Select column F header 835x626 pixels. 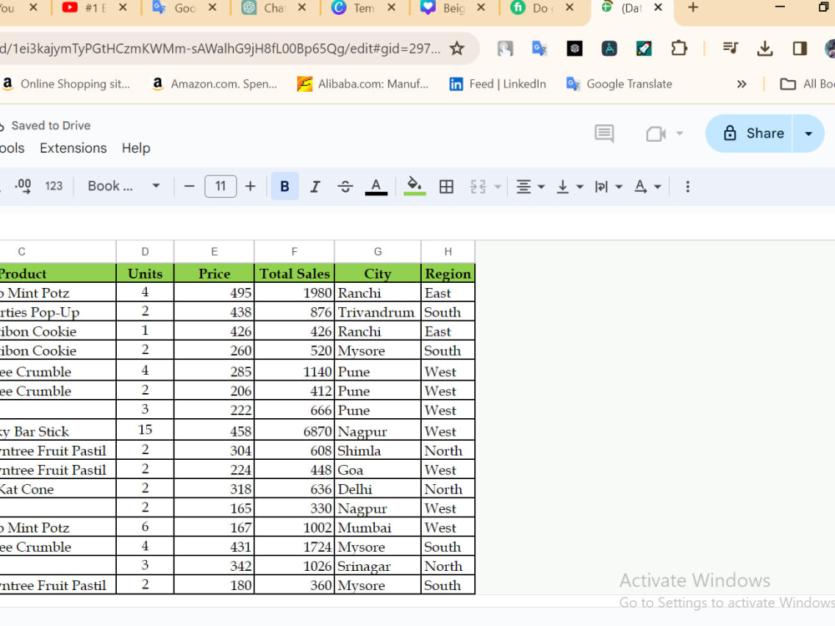pos(294,251)
